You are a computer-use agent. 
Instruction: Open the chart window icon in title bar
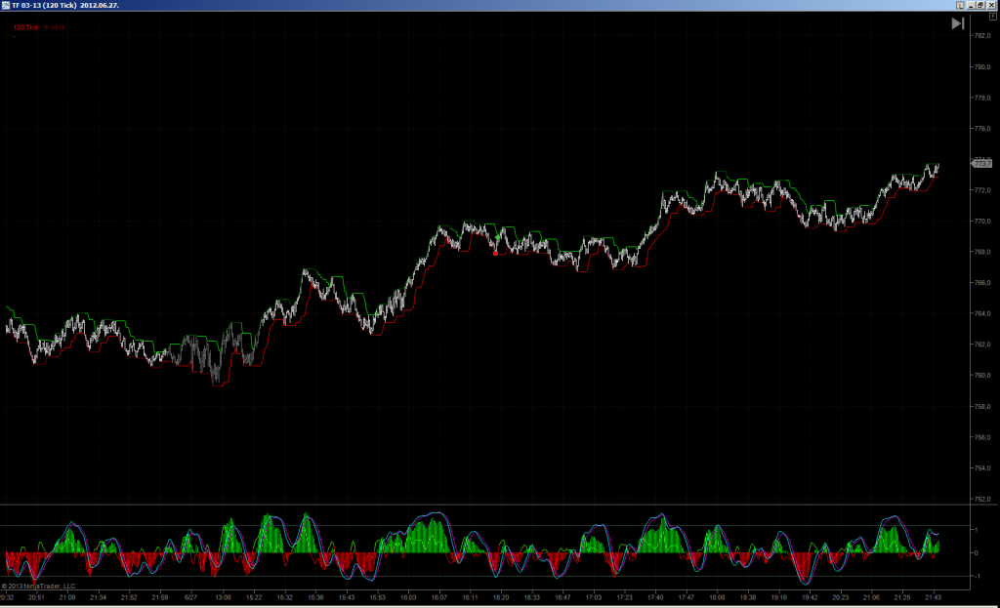pyautogui.click(x=5, y=5)
